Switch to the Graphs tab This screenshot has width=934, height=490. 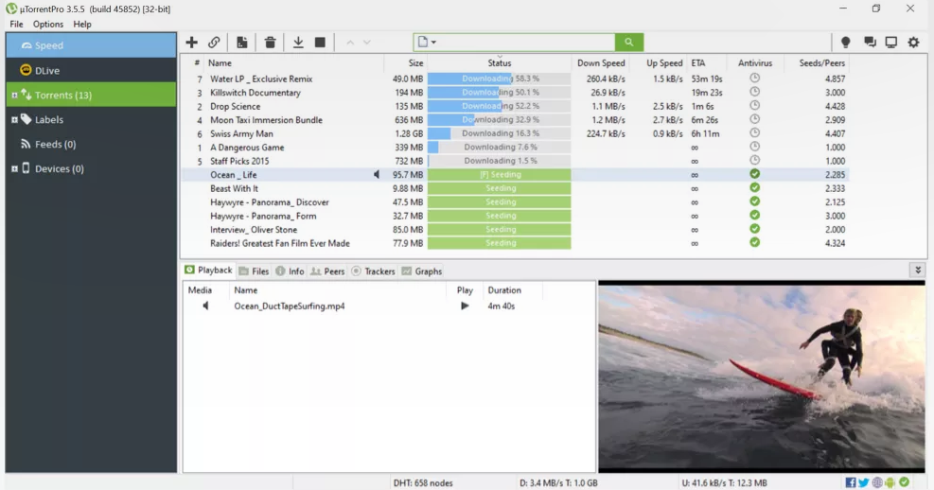click(x=422, y=271)
